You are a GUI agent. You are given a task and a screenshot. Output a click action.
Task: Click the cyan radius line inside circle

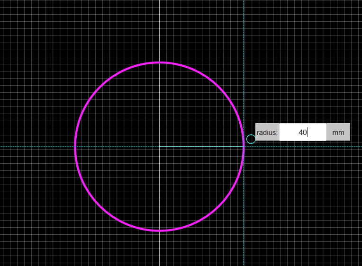(201, 147)
